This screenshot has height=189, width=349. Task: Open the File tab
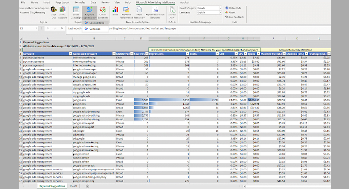tap(23, 2)
